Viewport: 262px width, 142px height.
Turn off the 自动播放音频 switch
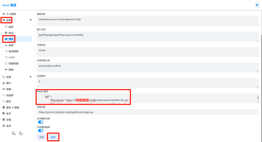coord(41,122)
